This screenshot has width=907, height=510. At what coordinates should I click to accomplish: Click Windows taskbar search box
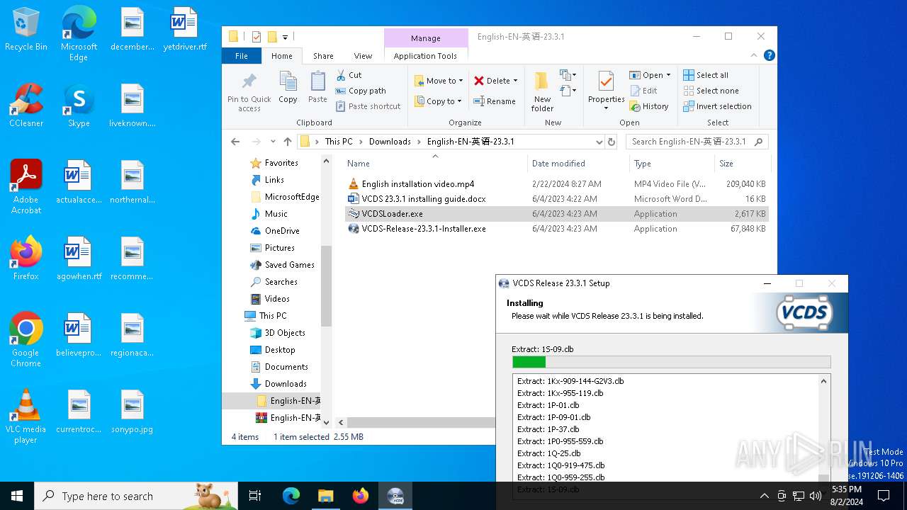pyautogui.click(x=136, y=496)
